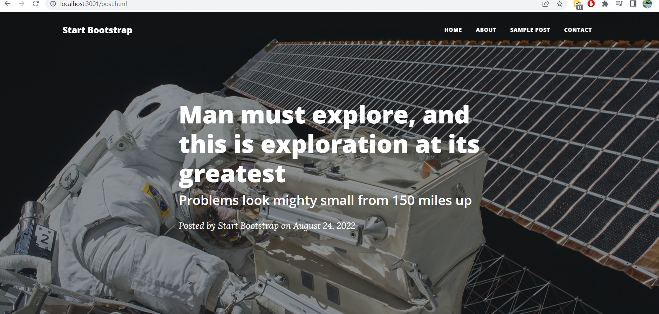Navigate to the CONTACT page

click(x=578, y=30)
